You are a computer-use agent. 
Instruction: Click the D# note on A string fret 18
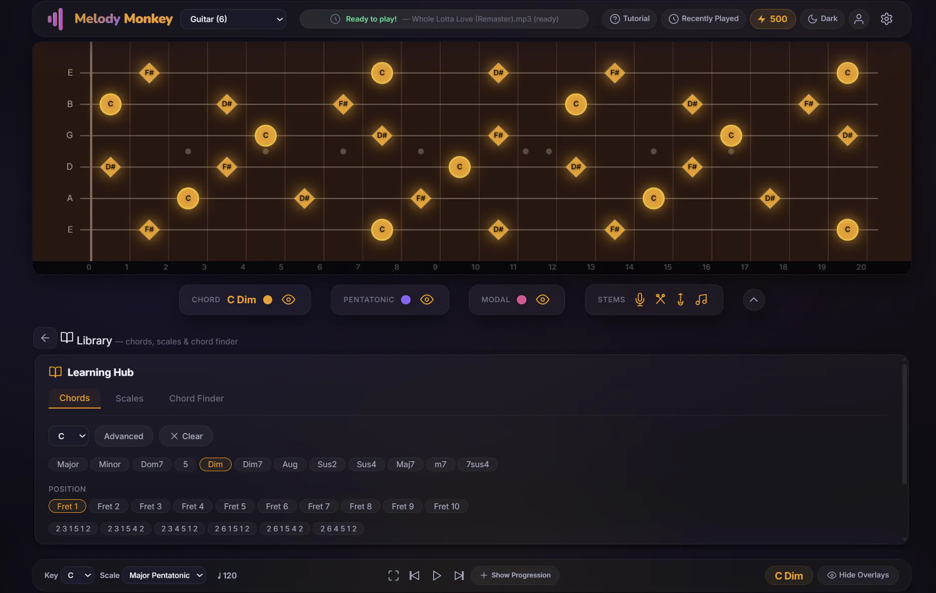770,199
